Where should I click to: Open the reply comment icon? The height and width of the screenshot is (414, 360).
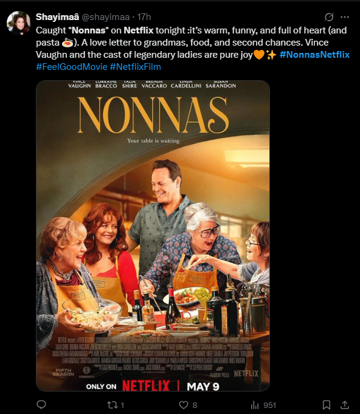(41, 404)
